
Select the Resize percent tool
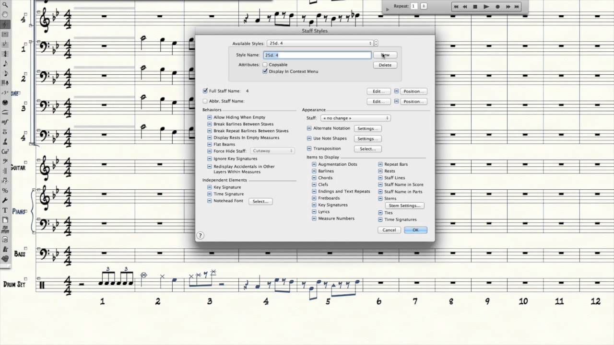tap(5, 190)
